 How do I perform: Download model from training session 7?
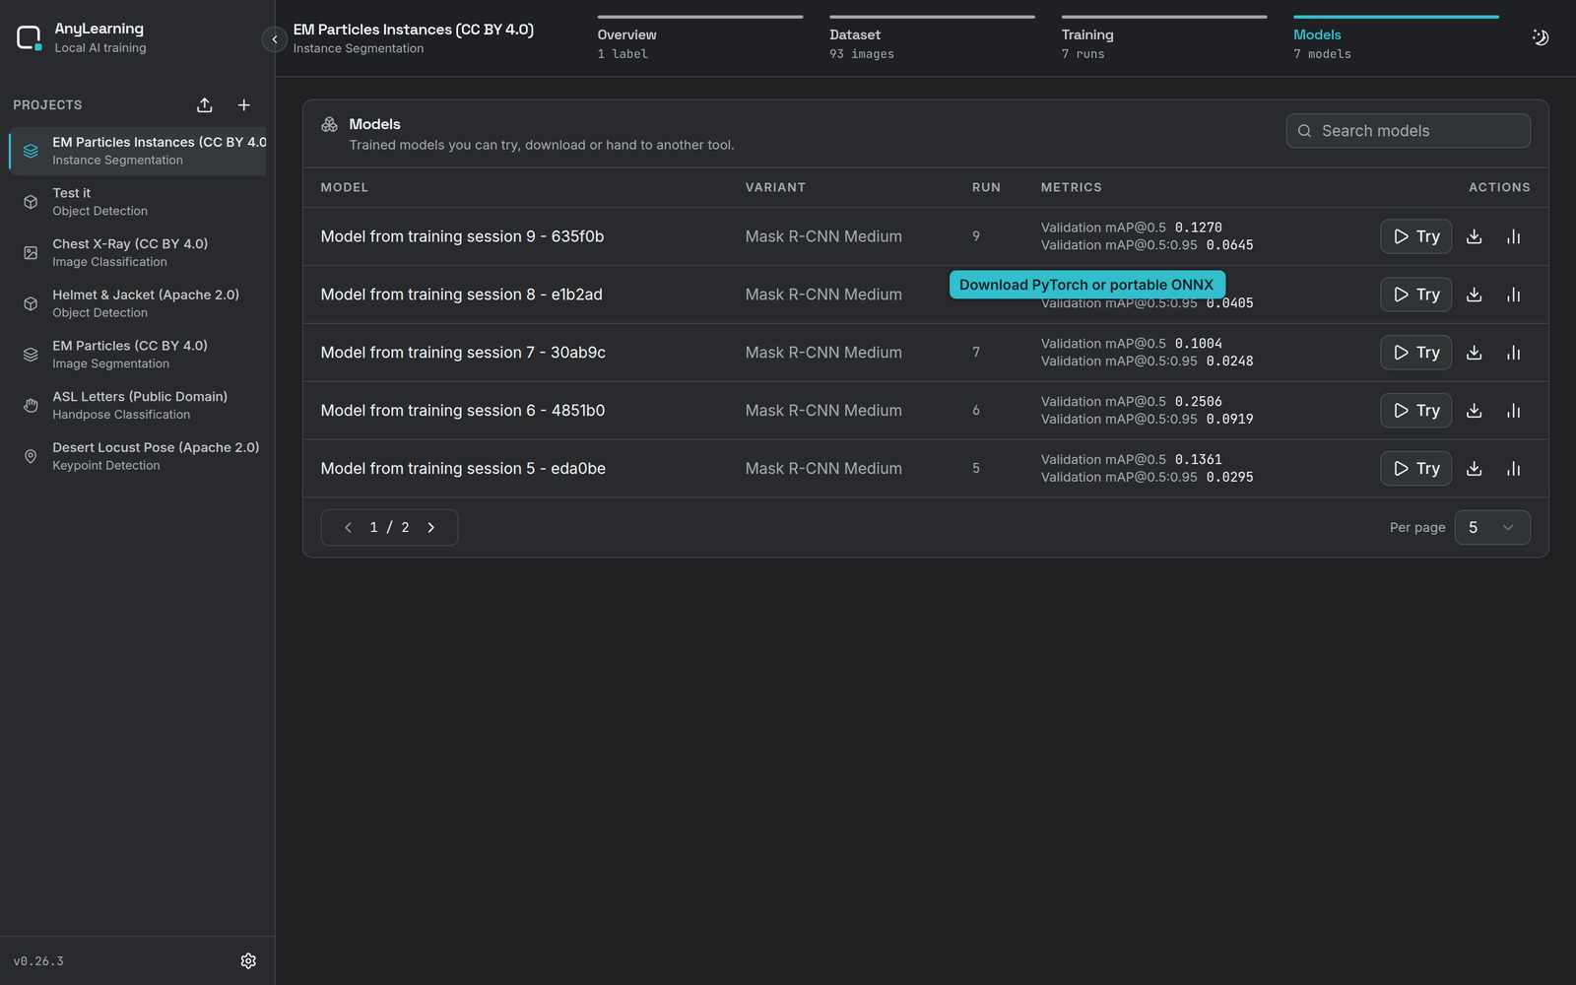pos(1475,353)
